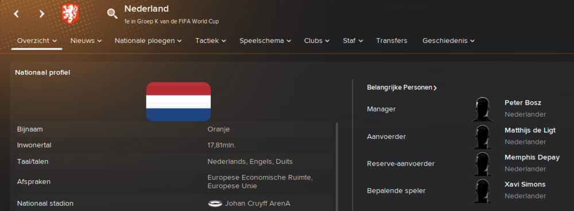This screenshot has height=211, width=574.
Task: Click the Johan Cruyff ArenA stadium icon
Action: 215,204
